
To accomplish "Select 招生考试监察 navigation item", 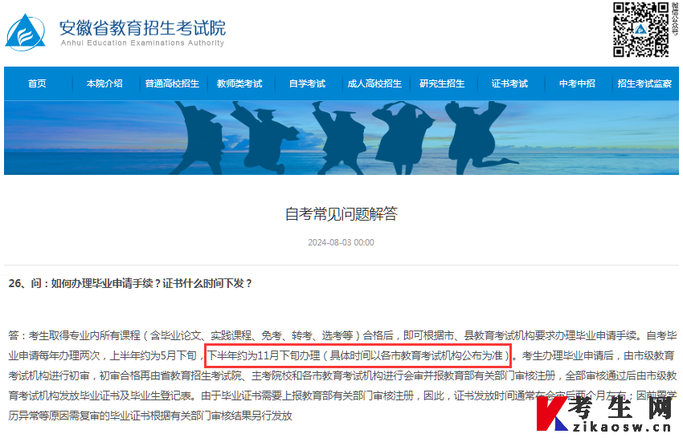I will pyautogui.click(x=644, y=83).
